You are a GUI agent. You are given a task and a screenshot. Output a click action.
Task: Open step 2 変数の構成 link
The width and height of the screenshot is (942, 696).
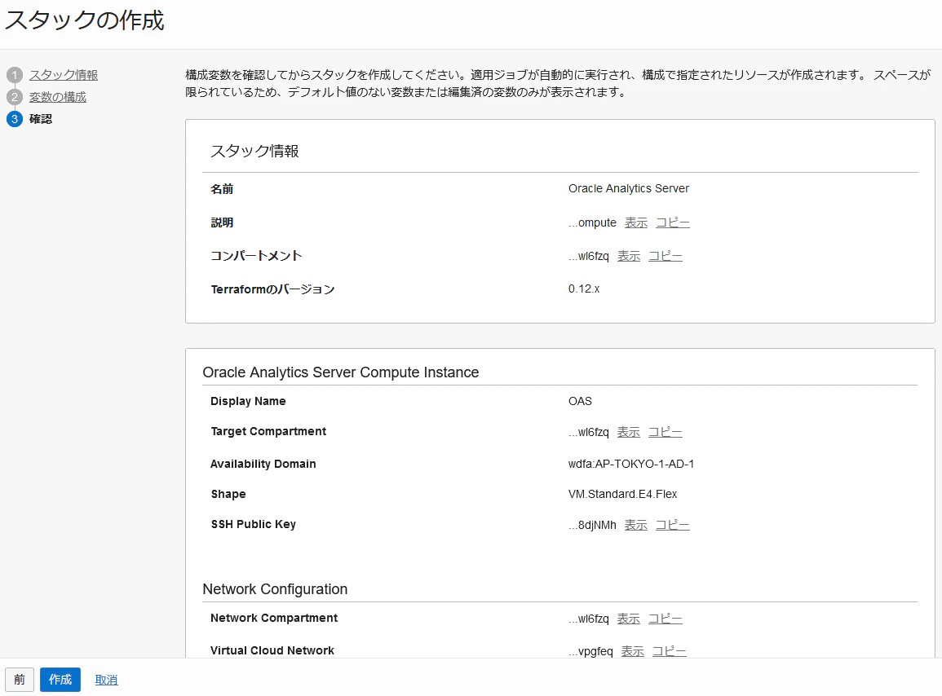click(x=58, y=97)
